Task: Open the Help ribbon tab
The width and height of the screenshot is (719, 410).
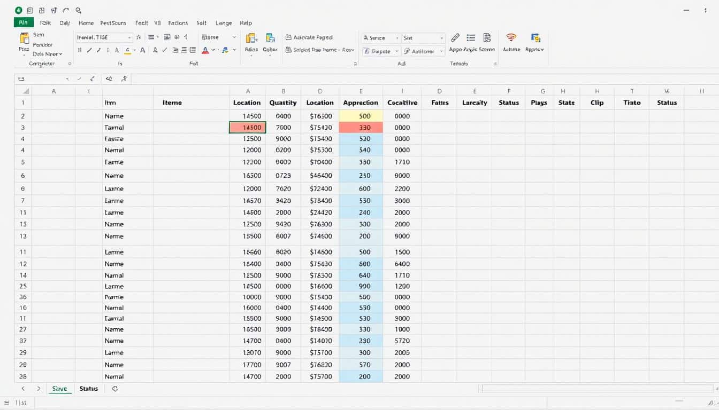Action: (246, 23)
